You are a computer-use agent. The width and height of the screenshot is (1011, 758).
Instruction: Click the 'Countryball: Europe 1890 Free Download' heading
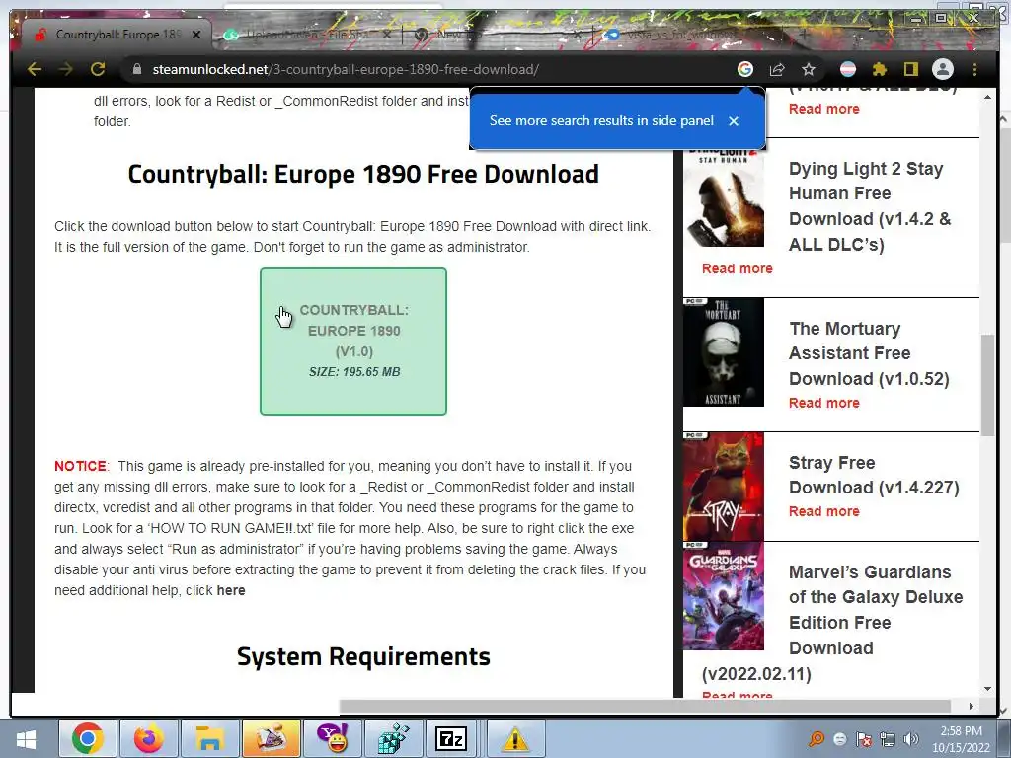coord(363,174)
